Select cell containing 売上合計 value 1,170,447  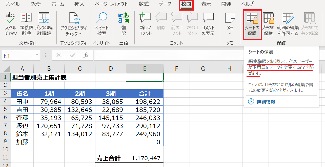tap(145, 158)
